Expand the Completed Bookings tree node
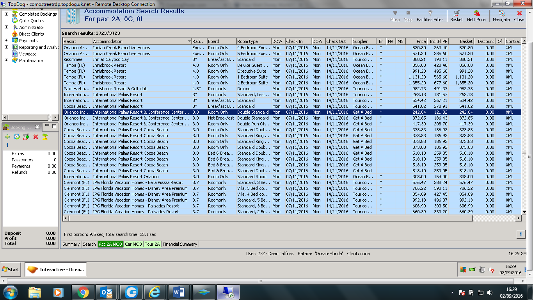533x300 pixels. (6, 14)
